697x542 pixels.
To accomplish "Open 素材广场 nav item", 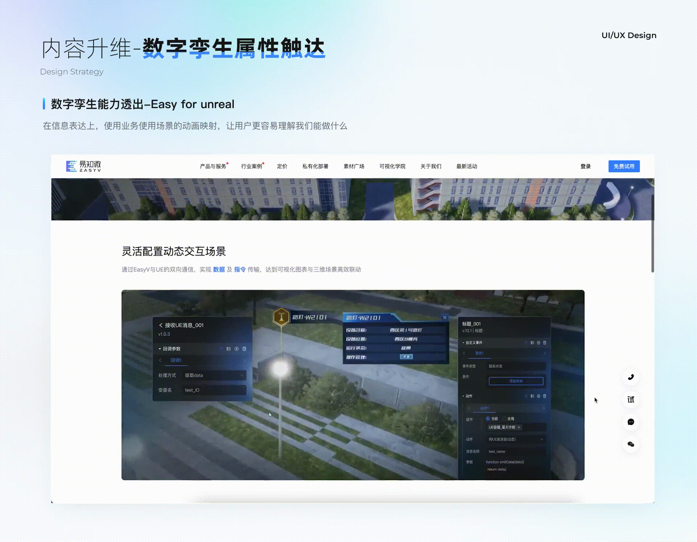I will pos(354,166).
